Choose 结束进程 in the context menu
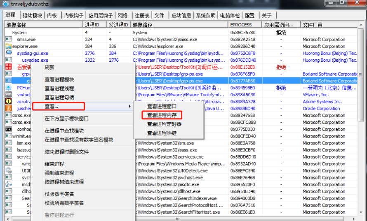The height and width of the screenshot is (221, 367). click(x=83, y=164)
